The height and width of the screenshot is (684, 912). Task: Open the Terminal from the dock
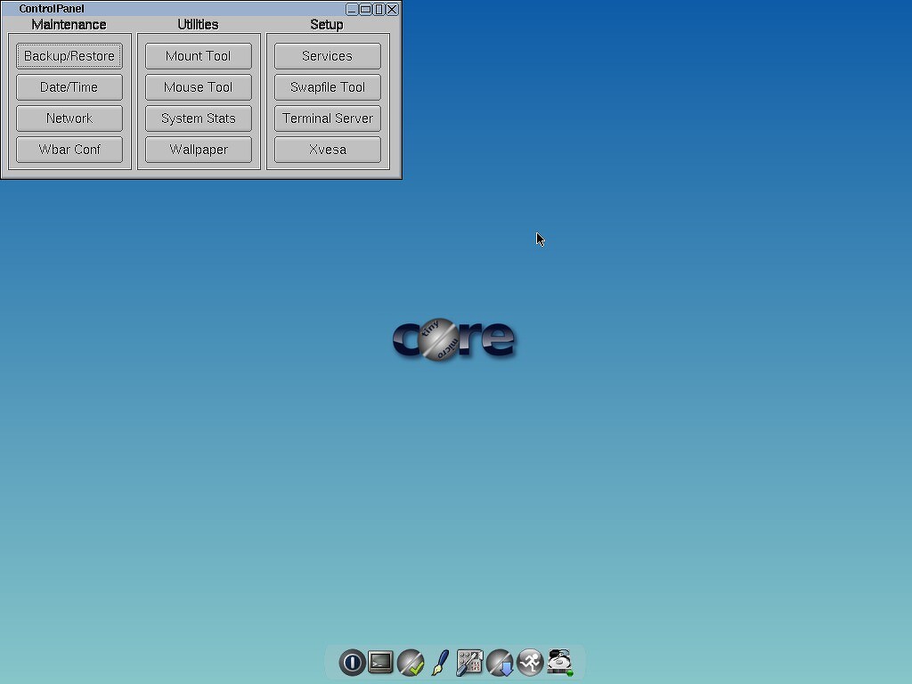click(381, 662)
